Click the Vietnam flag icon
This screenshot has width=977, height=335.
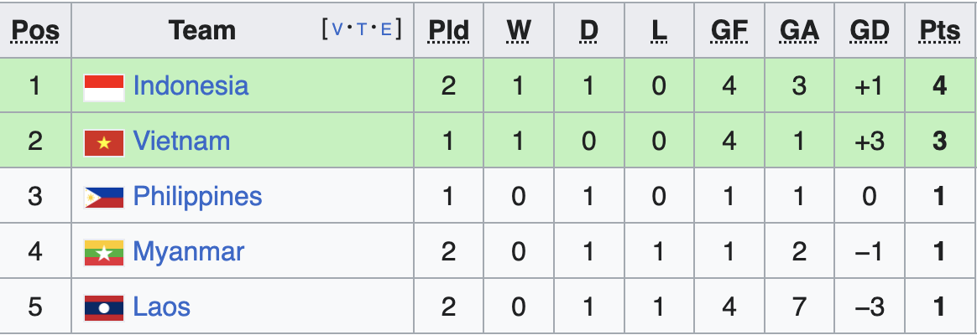click(x=104, y=142)
